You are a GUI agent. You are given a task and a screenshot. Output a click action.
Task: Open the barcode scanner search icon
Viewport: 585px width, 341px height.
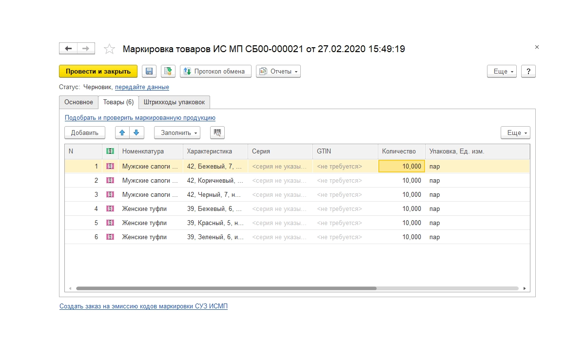click(217, 133)
